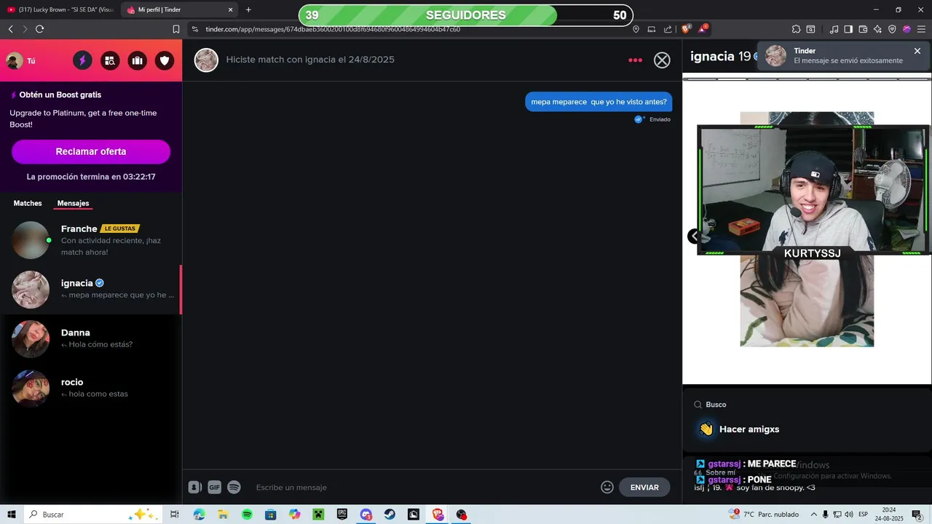This screenshot has width=932, height=524.
Task: Open the Work Mode briefcase icon
Action: tap(138, 60)
